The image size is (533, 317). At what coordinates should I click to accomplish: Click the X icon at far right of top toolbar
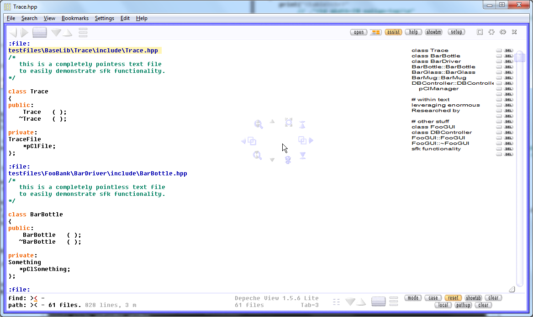514,32
